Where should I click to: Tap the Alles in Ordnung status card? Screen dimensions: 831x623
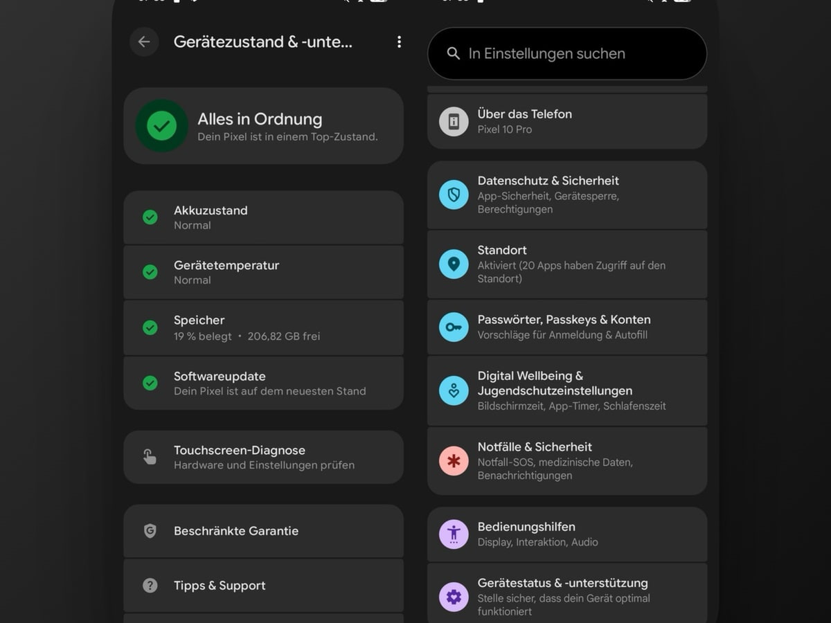click(x=263, y=126)
